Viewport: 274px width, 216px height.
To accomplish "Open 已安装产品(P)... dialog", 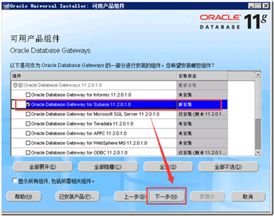I will (x=77, y=197).
